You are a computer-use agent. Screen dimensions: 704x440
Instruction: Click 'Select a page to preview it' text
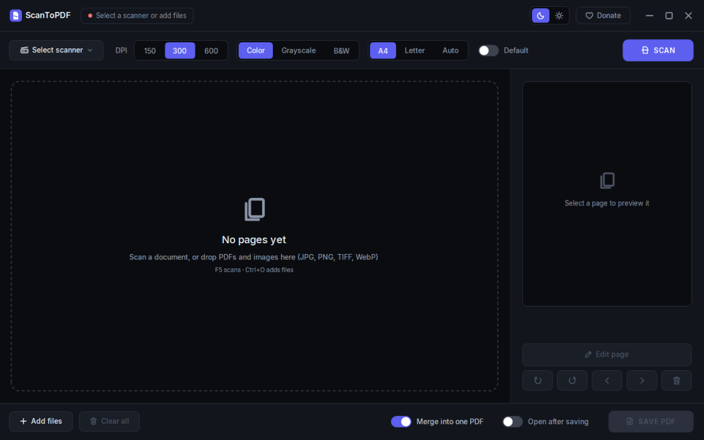tap(607, 203)
